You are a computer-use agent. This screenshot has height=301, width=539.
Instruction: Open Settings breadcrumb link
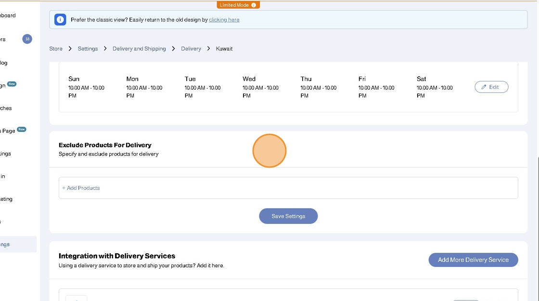click(88, 49)
